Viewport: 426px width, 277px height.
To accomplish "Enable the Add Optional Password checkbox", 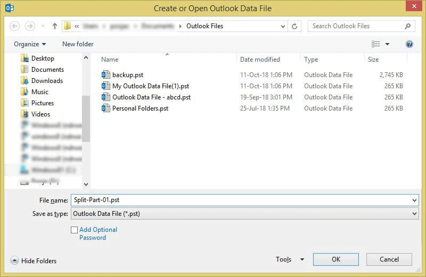I will [74, 230].
